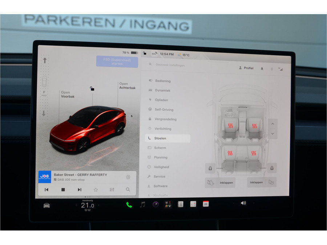Fold right rear seat with Inklappen
Image resolution: width=327 pixels, height=245 pixels.
click(262, 182)
